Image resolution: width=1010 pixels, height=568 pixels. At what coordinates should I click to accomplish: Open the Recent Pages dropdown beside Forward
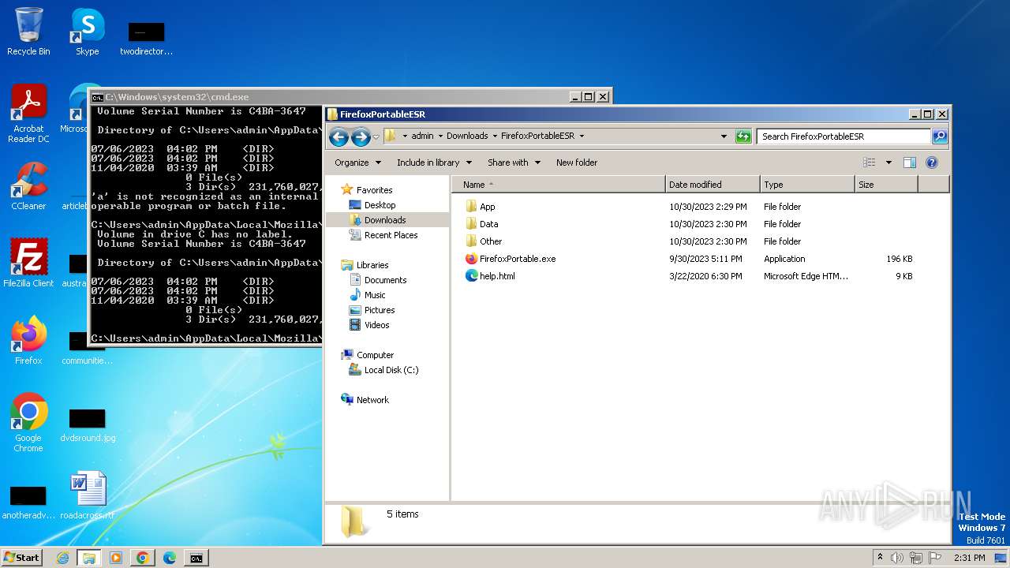click(x=376, y=136)
